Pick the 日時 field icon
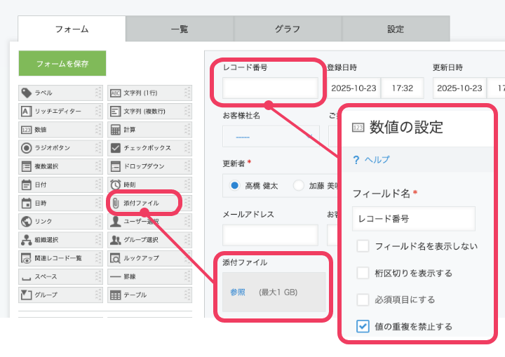 click(26, 203)
